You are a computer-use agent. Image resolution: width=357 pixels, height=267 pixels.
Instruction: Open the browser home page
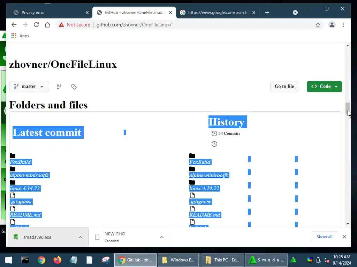tap(47, 25)
